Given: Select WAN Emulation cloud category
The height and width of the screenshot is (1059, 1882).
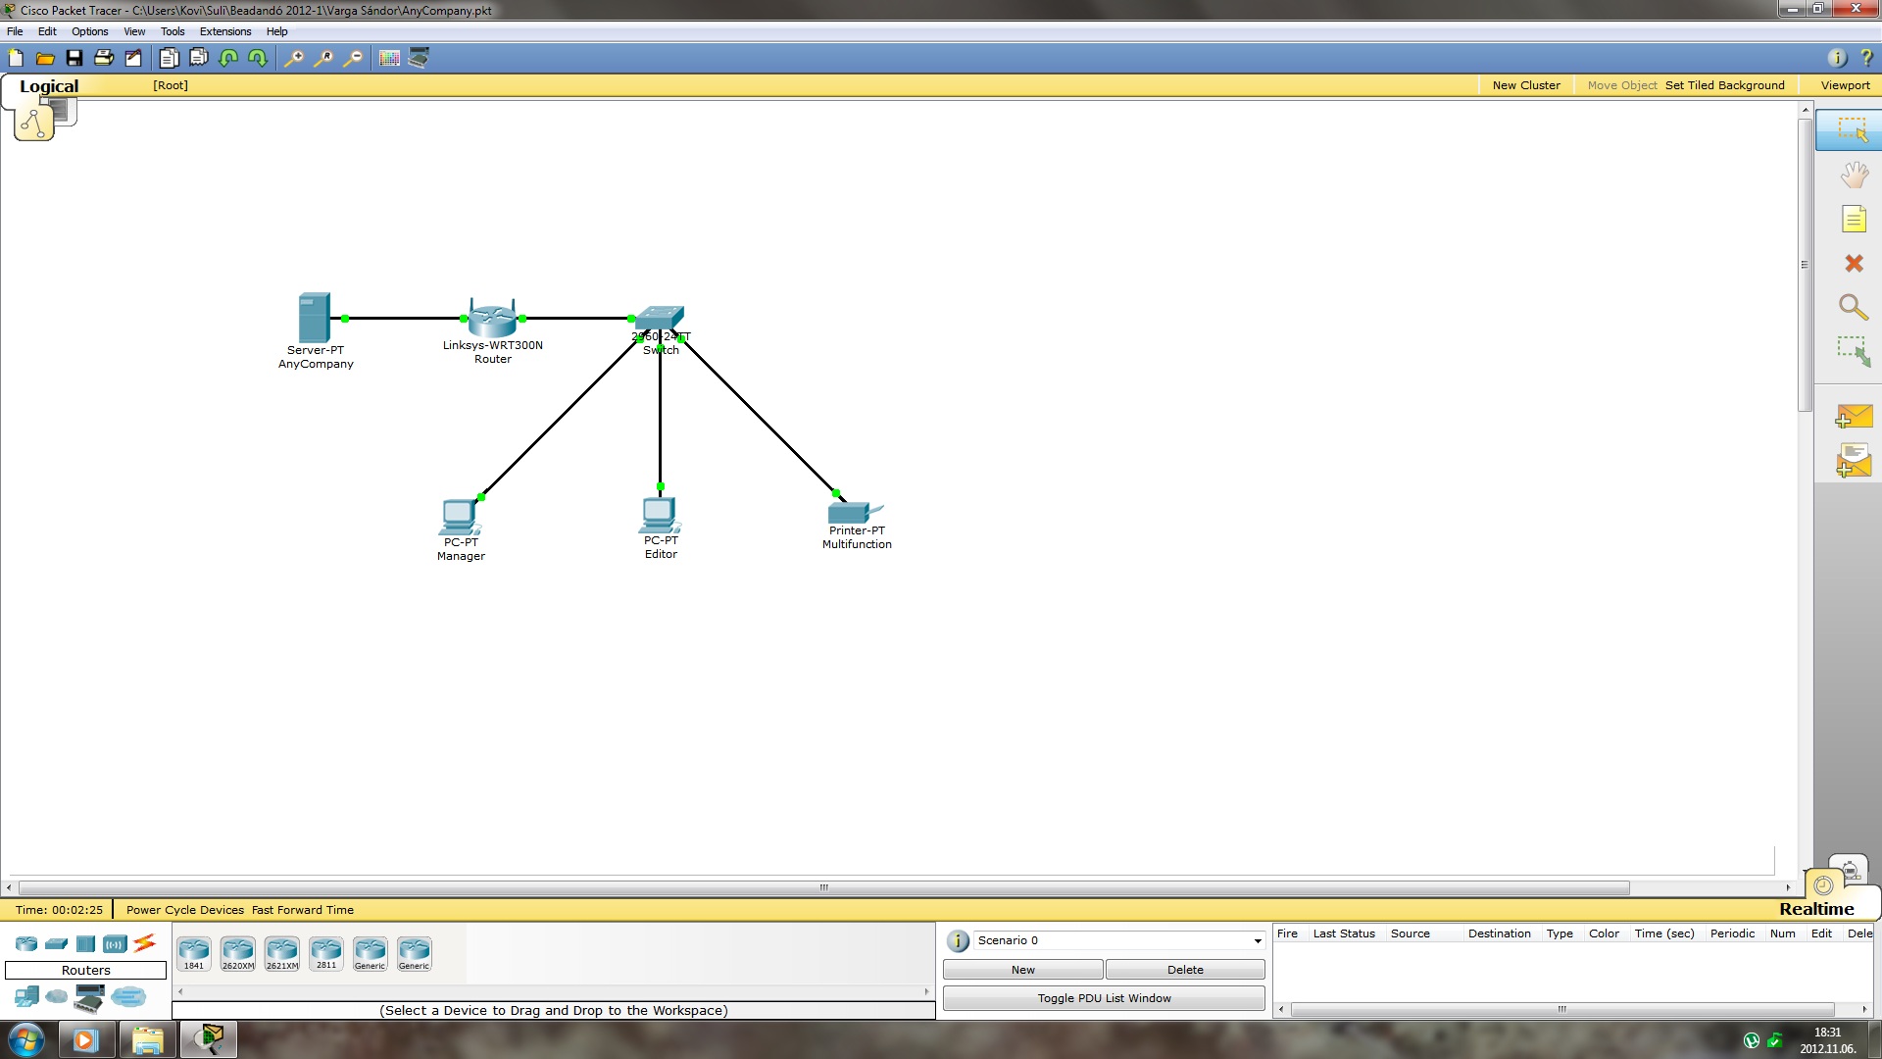Looking at the screenshot, I should pyautogui.click(x=57, y=997).
